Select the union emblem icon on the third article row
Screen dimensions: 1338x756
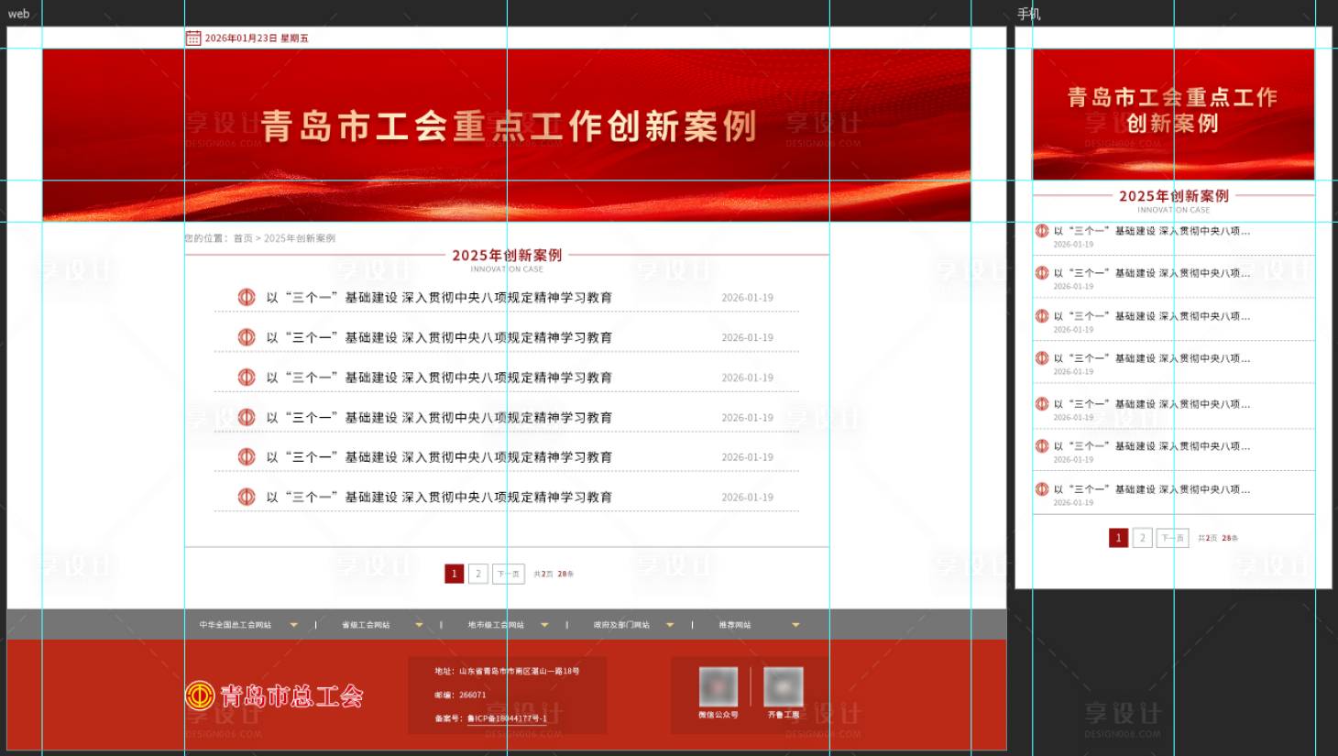pos(247,377)
